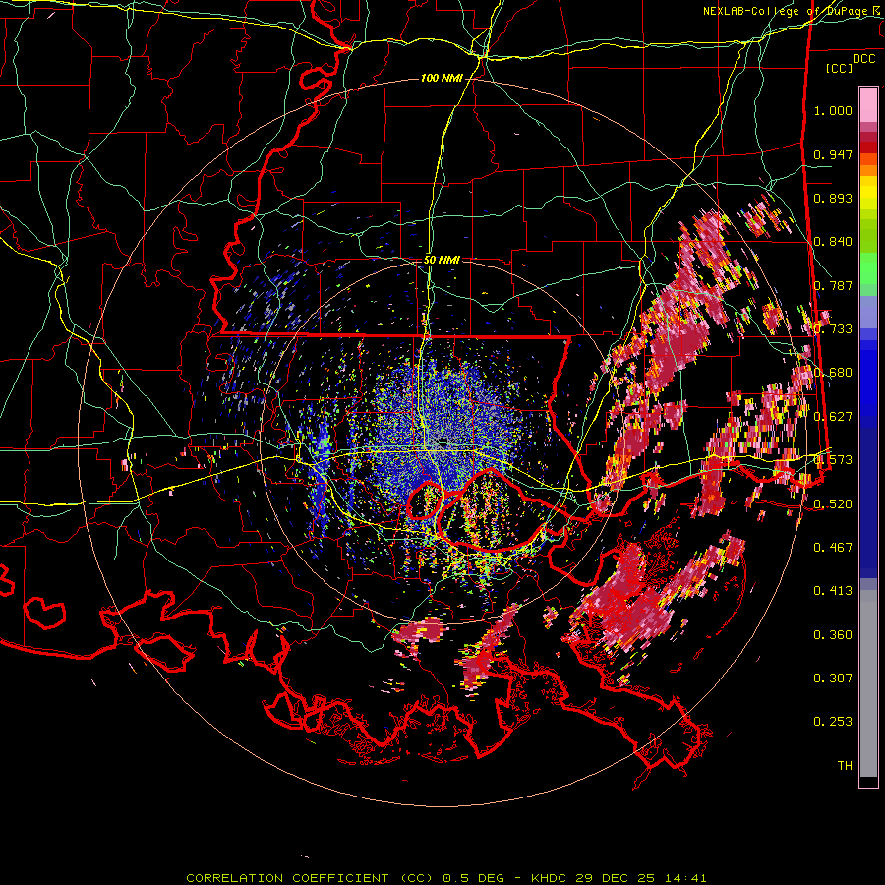
Task: Select the 0.947 scale value
Action: click(x=833, y=154)
